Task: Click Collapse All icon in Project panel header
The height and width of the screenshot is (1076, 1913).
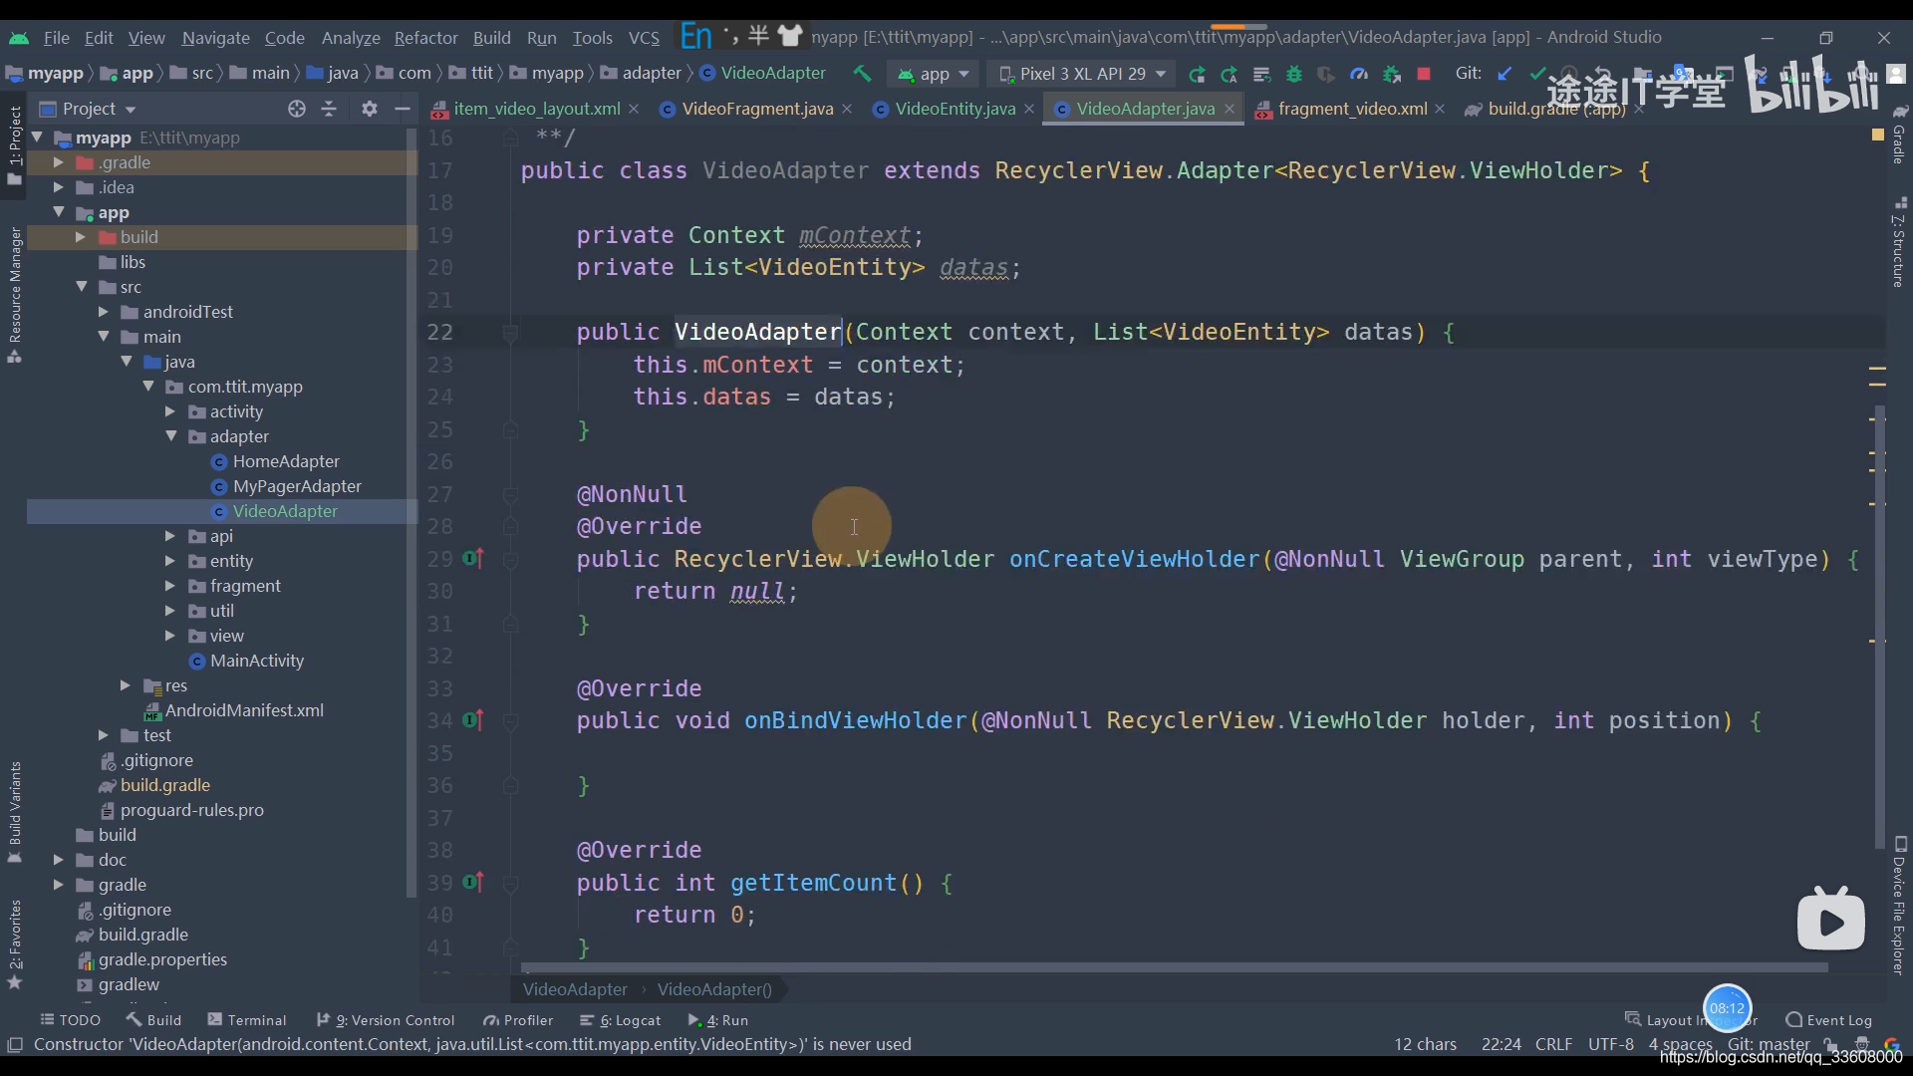Action: click(329, 109)
